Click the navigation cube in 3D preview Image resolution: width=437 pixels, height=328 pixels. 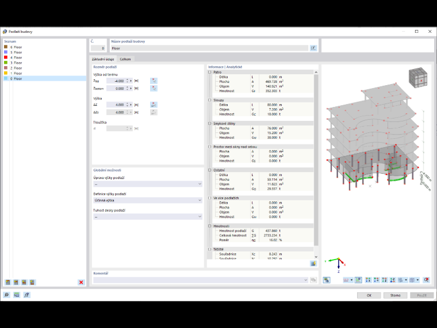coord(418,78)
